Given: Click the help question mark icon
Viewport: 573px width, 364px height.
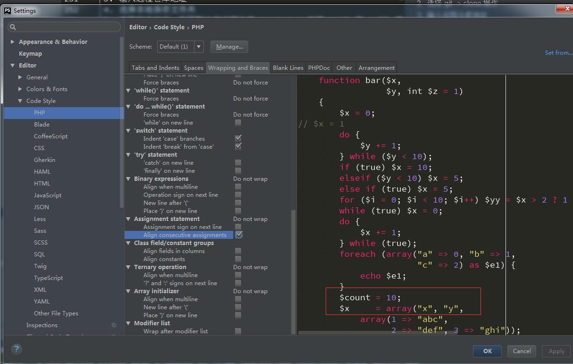Looking at the screenshot, I should tap(17, 349).
